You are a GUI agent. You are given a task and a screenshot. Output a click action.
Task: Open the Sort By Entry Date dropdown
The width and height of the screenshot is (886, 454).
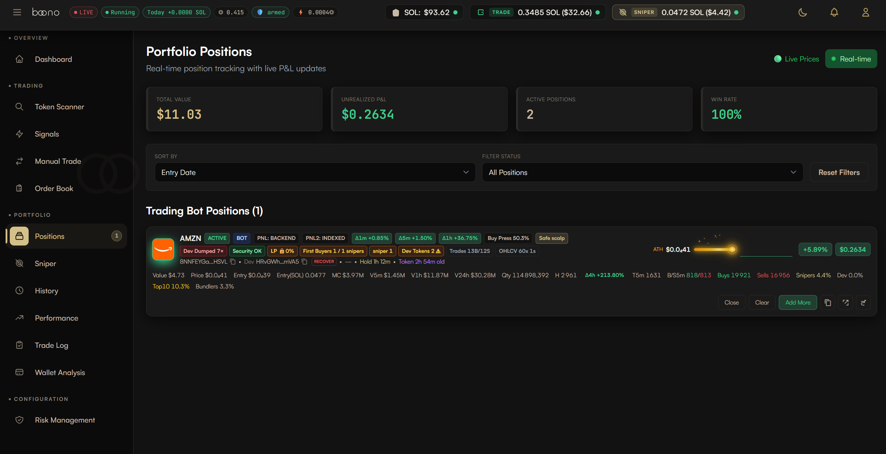coord(315,173)
